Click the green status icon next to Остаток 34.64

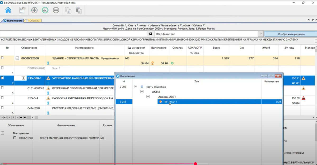pos(172,63)
